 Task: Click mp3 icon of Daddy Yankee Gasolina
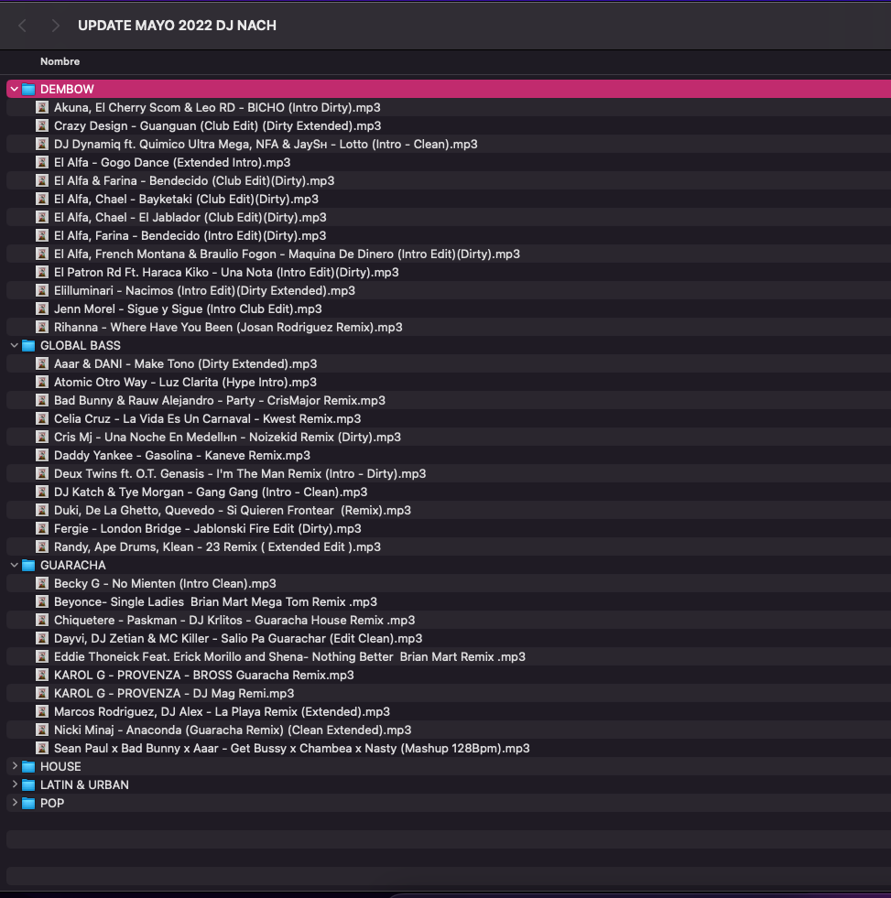[42, 455]
